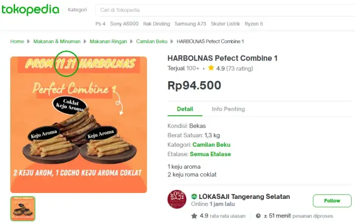Open the Semua Etalase link

211,154
